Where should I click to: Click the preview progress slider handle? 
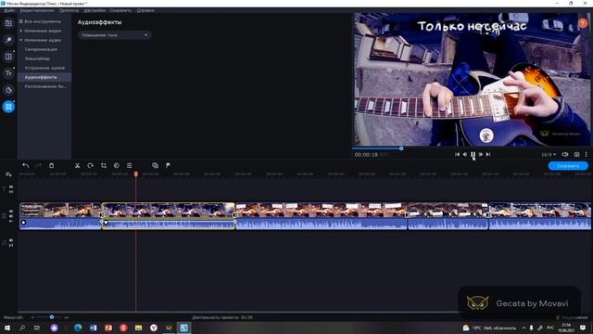pos(401,148)
